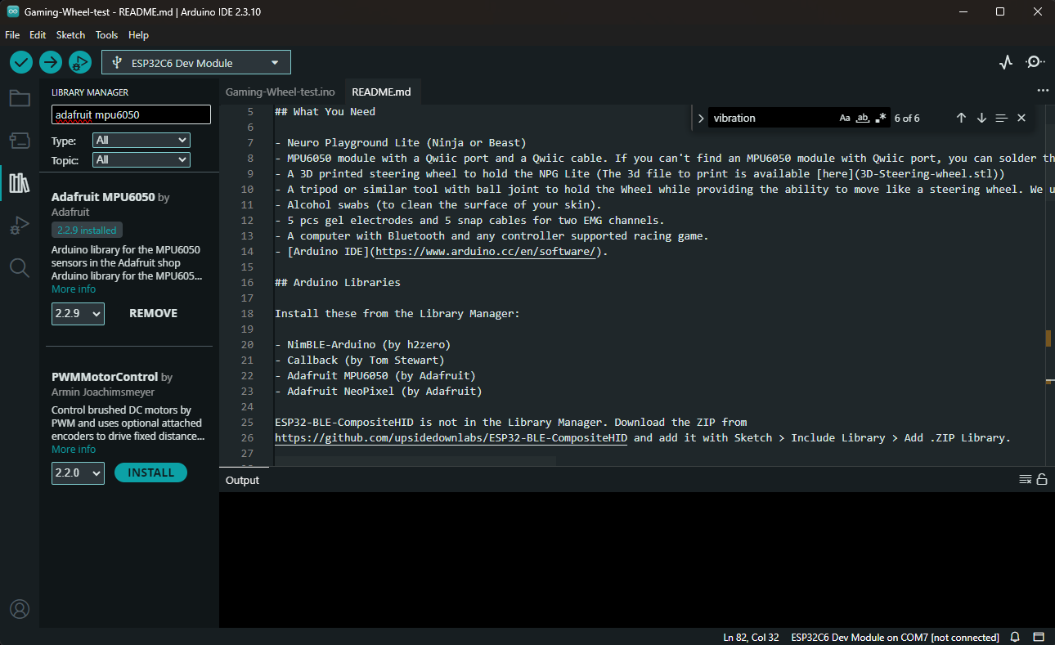
Task: Open the ESP32C6 Dev Module board selector
Action: pyautogui.click(x=196, y=63)
